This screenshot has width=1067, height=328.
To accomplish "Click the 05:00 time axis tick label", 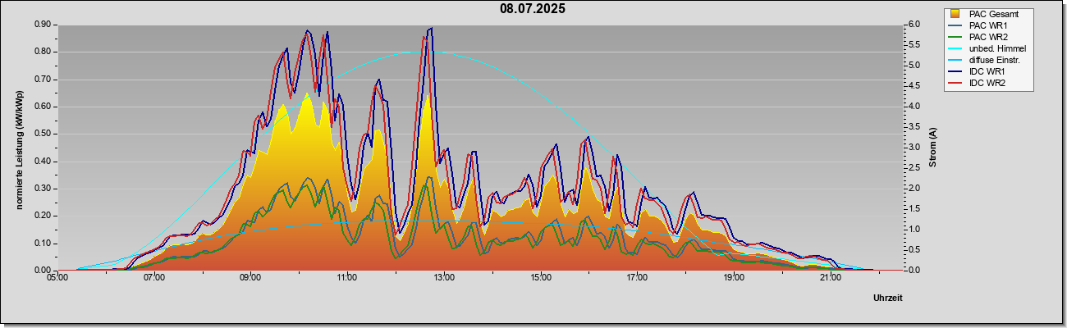I will click(57, 278).
